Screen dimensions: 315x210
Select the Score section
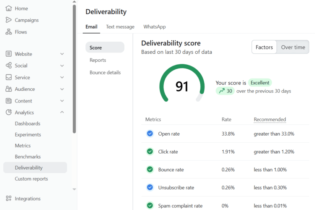click(105, 47)
